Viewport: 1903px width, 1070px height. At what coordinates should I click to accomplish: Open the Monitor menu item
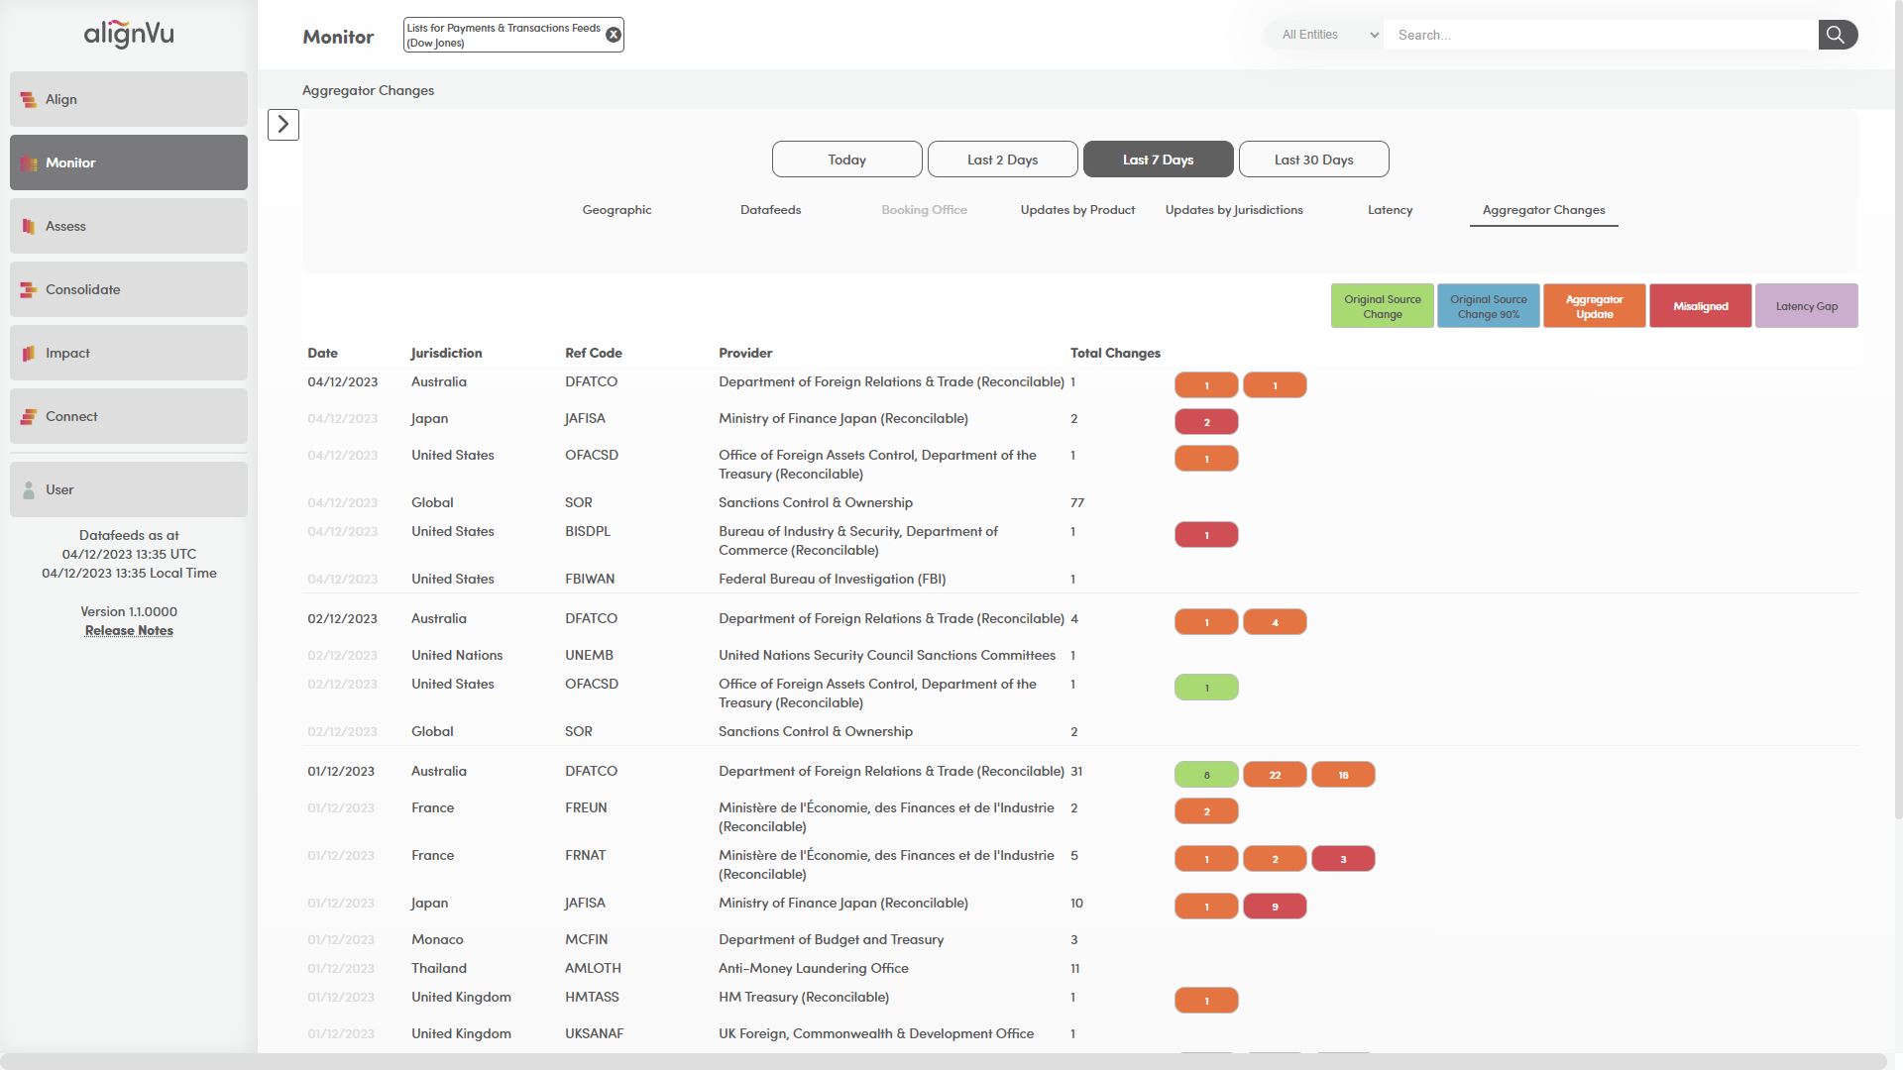pos(129,162)
